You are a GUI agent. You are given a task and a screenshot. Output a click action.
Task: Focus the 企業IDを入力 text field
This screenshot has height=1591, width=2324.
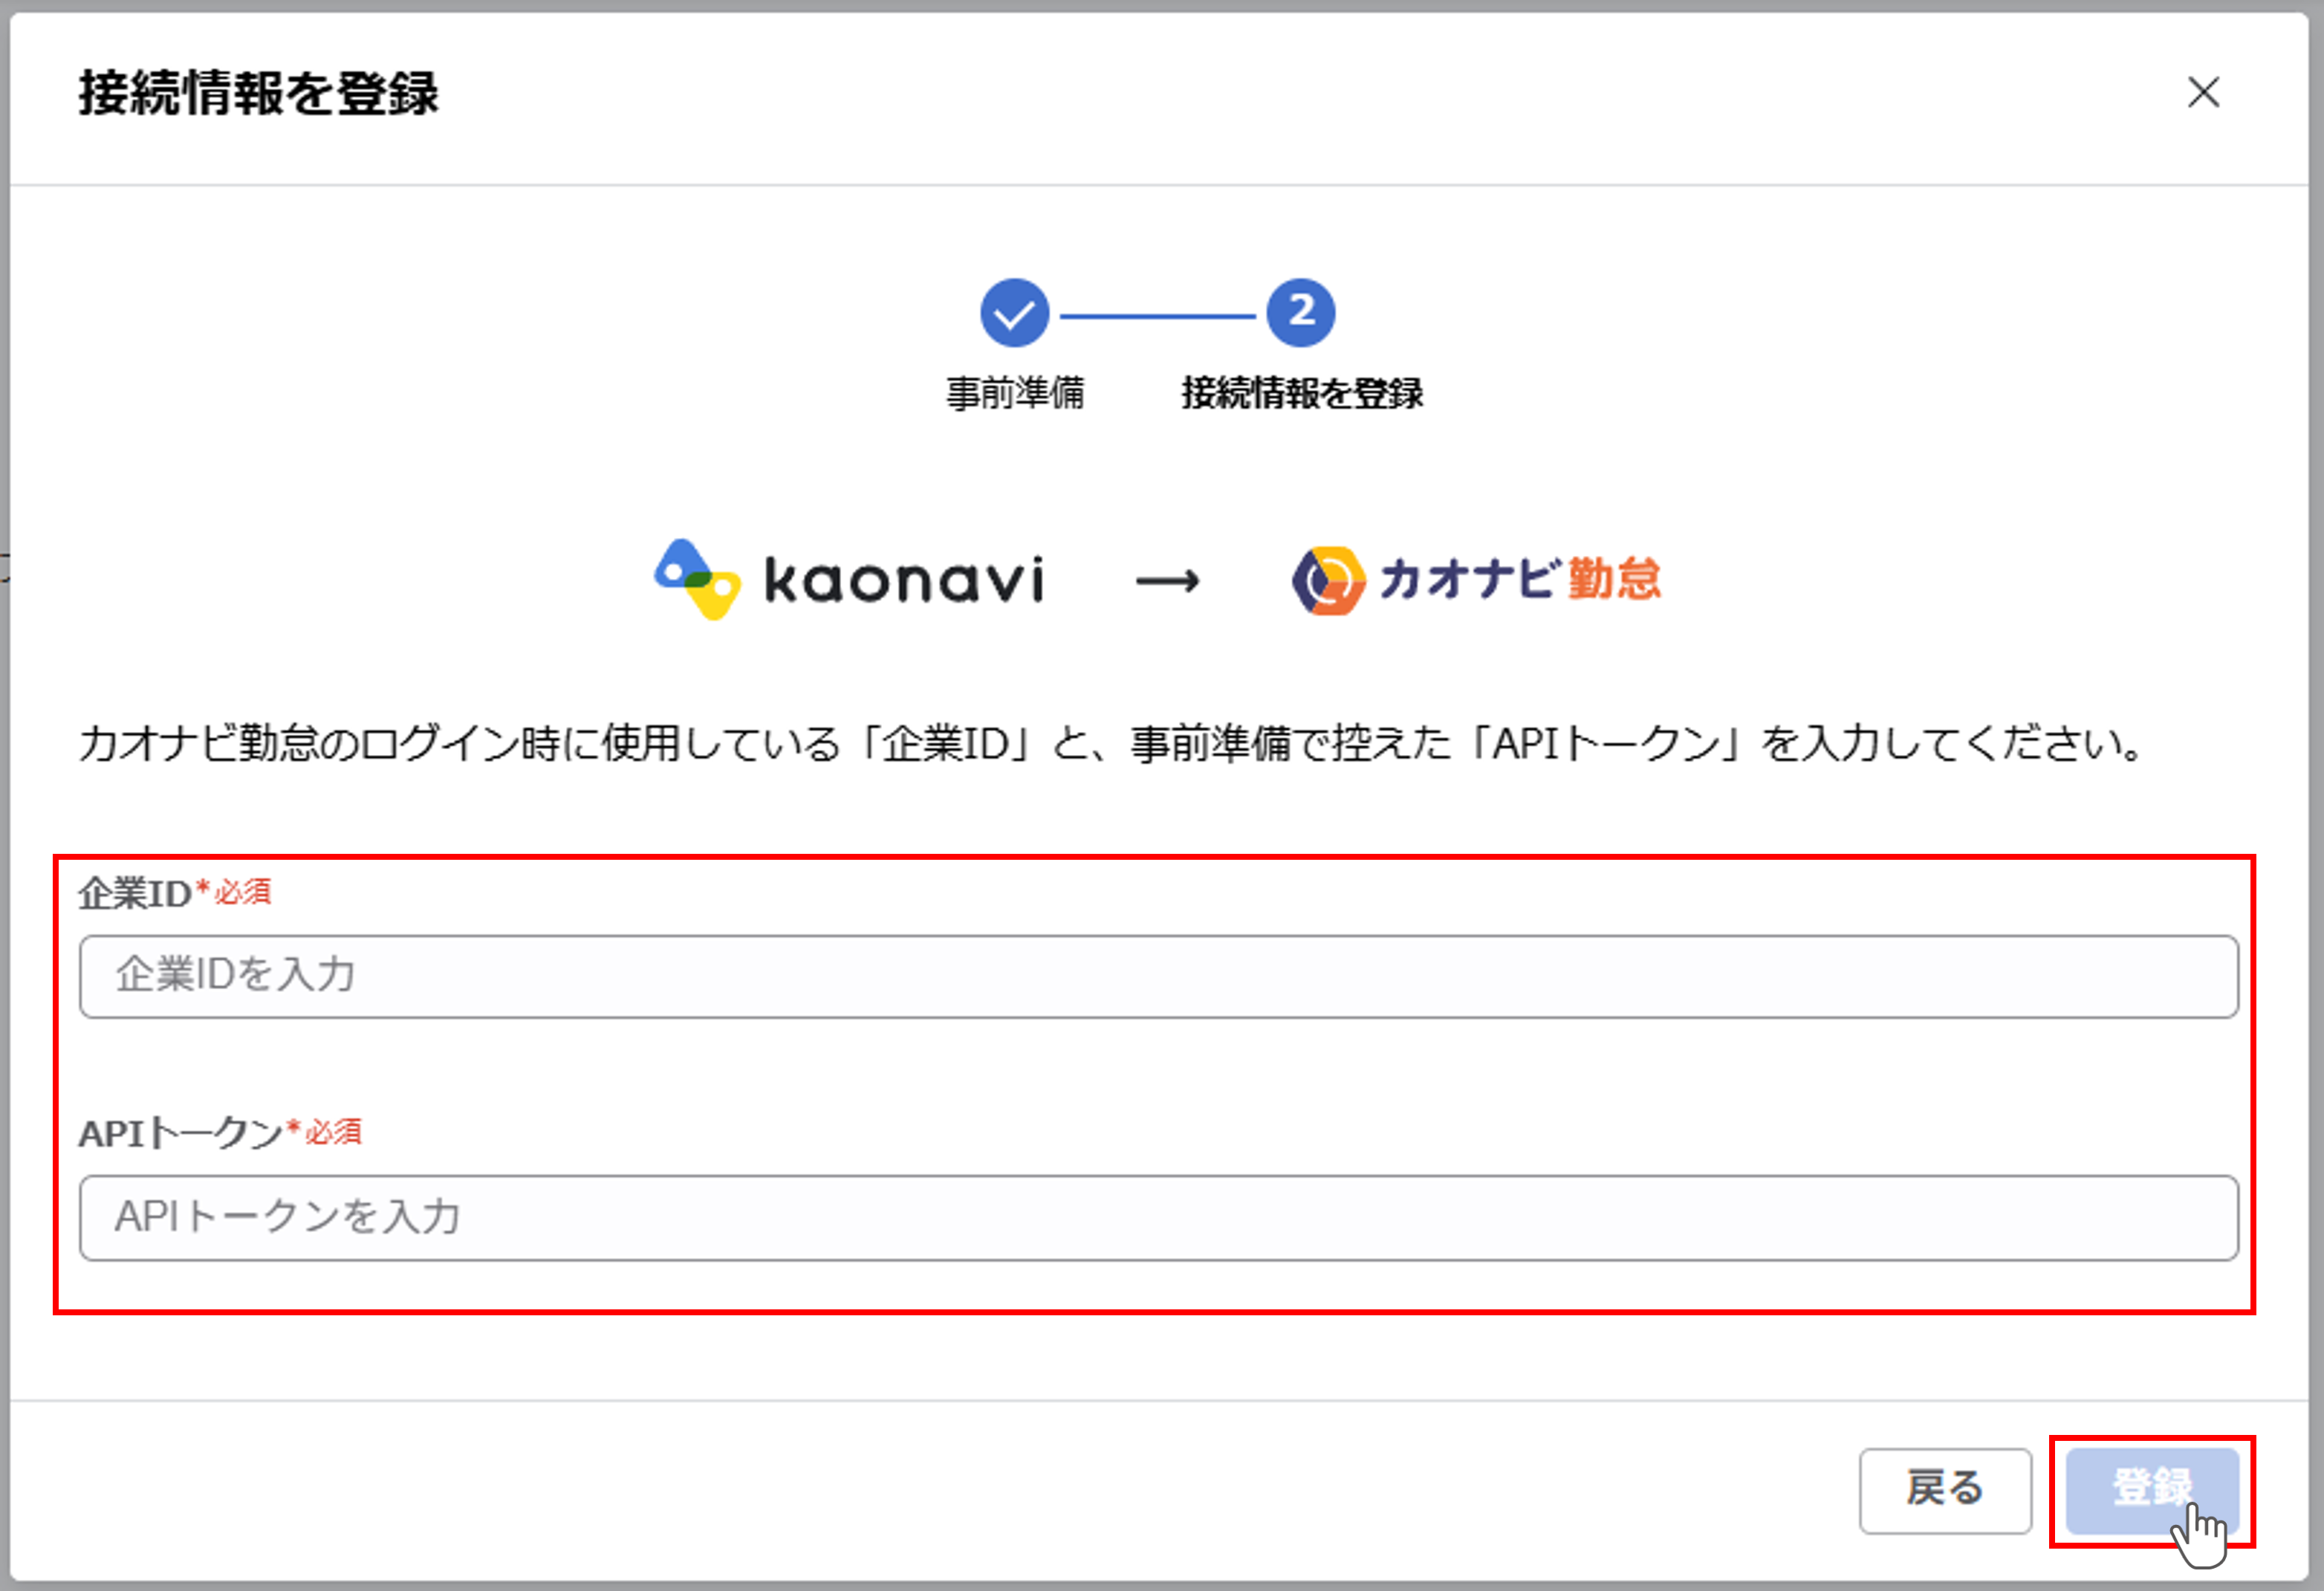(x=1158, y=976)
